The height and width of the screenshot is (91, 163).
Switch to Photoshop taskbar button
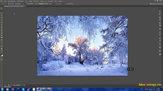click(x=39, y=89)
